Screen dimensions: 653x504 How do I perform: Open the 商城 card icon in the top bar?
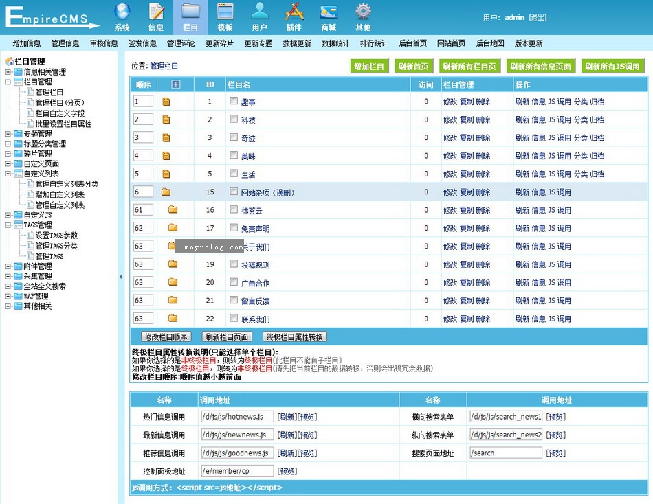point(329,12)
